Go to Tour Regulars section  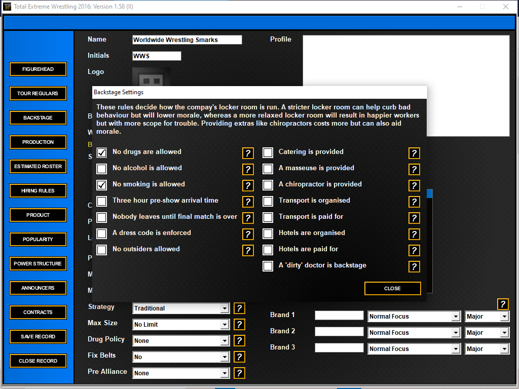[38, 93]
